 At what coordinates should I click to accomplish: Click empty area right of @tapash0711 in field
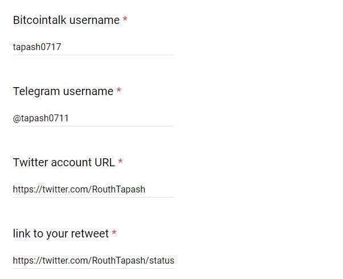pyautogui.click(x=121, y=118)
